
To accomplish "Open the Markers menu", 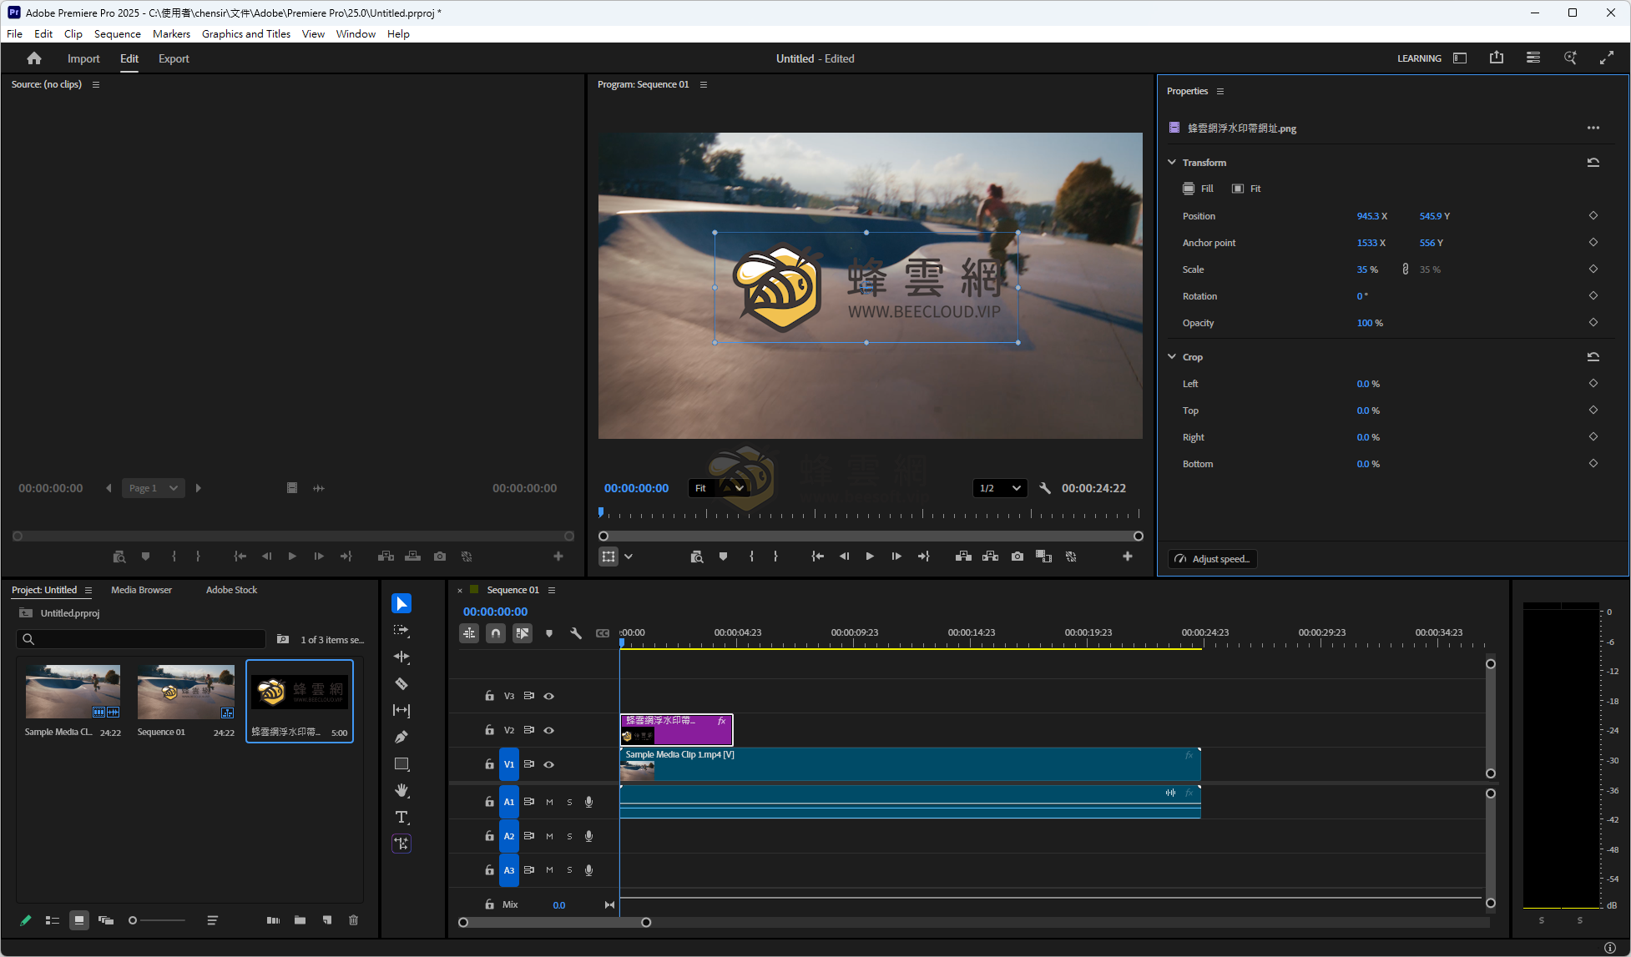I will (171, 34).
